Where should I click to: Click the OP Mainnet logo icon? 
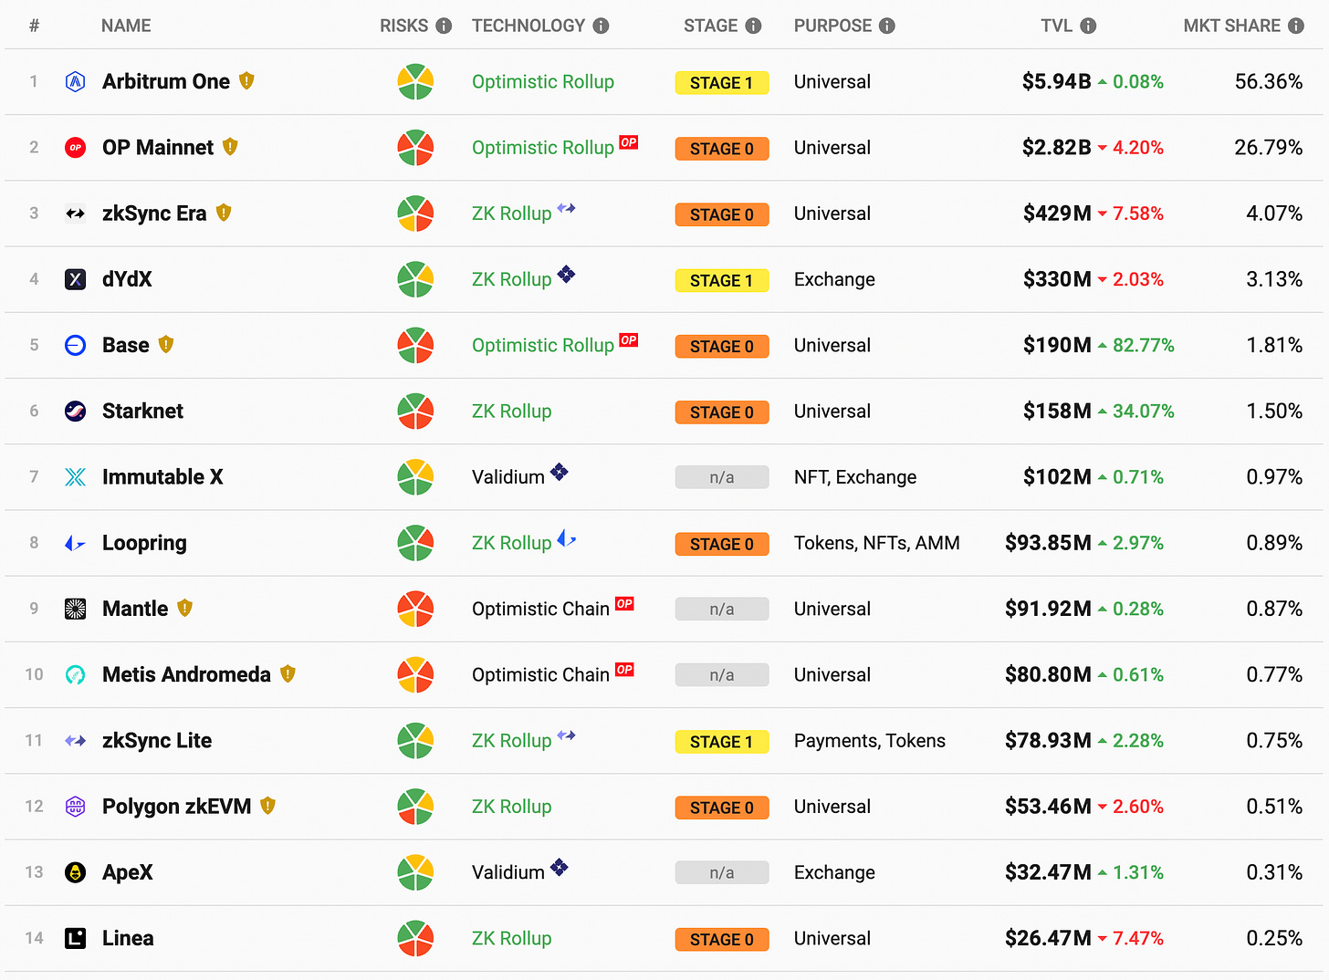tap(76, 148)
